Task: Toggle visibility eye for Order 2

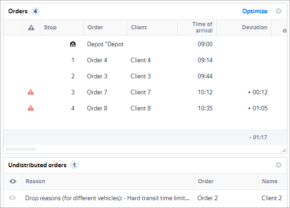Action: [13, 198]
